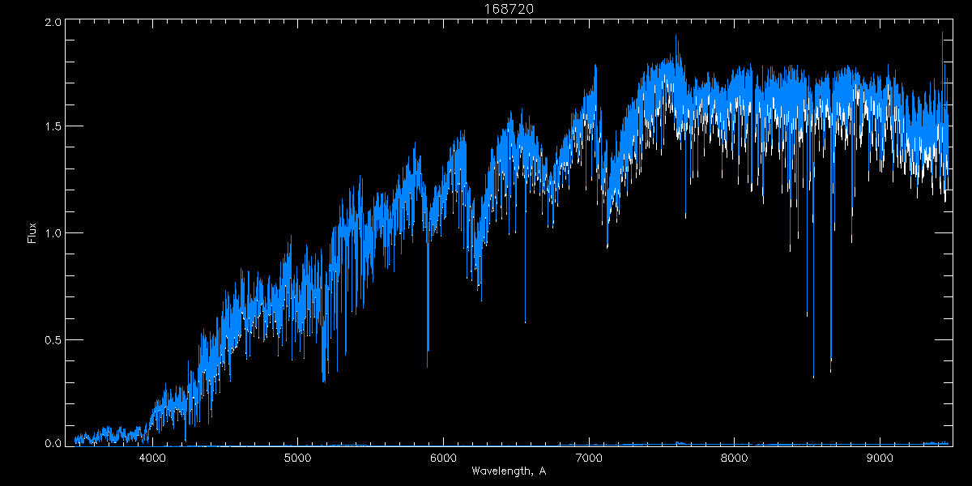The width and height of the screenshot is (972, 486).
Task: Click the absorption line bottom near 8660 Å
Action: tap(830, 371)
